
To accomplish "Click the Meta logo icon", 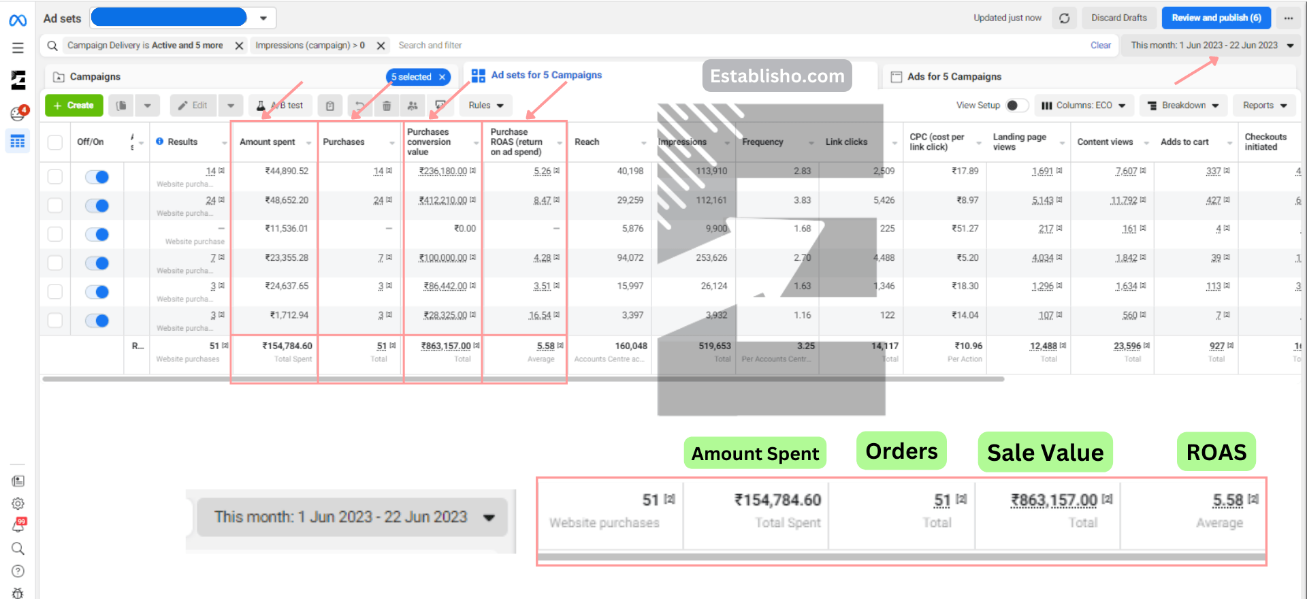I will (18, 20).
